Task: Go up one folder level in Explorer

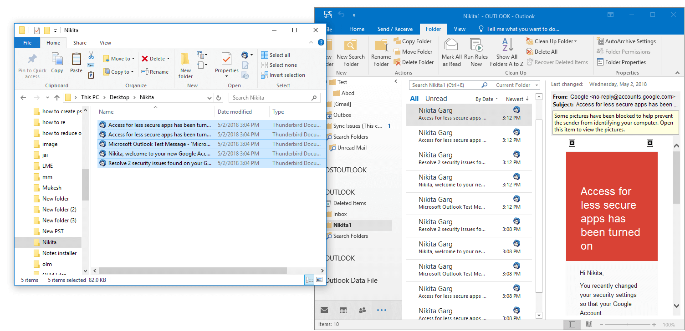Action: [57, 98]
